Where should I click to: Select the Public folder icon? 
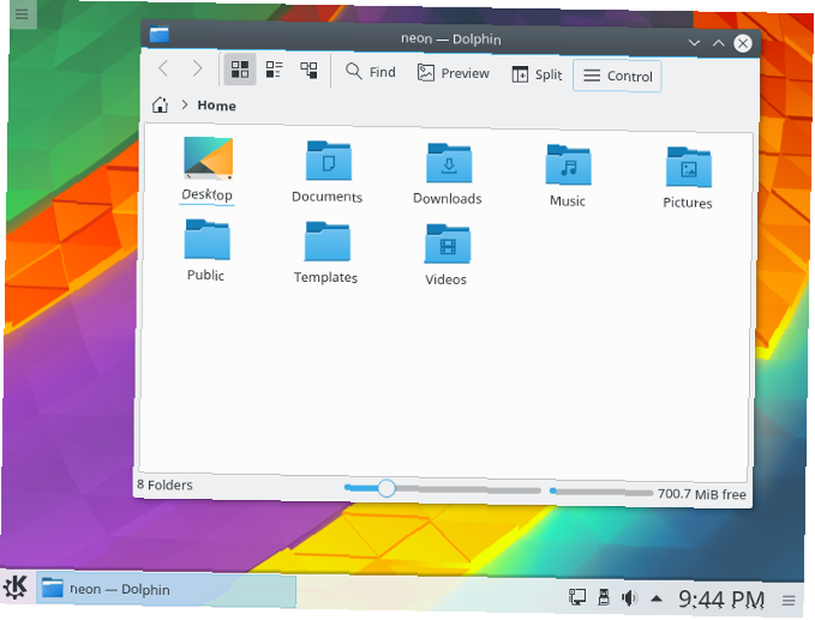click(x=207, y=240)
